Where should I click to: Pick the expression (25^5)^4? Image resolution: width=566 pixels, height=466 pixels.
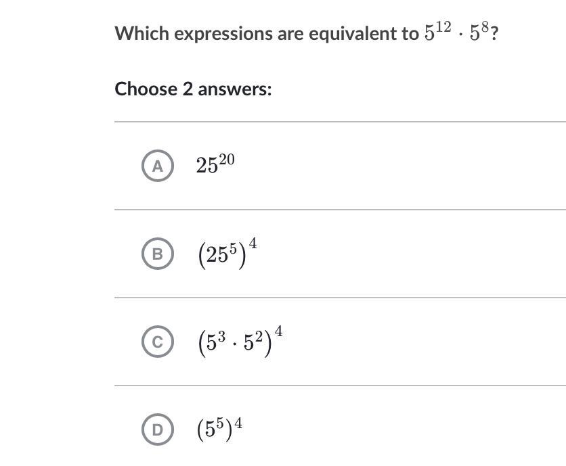point(227,254)
